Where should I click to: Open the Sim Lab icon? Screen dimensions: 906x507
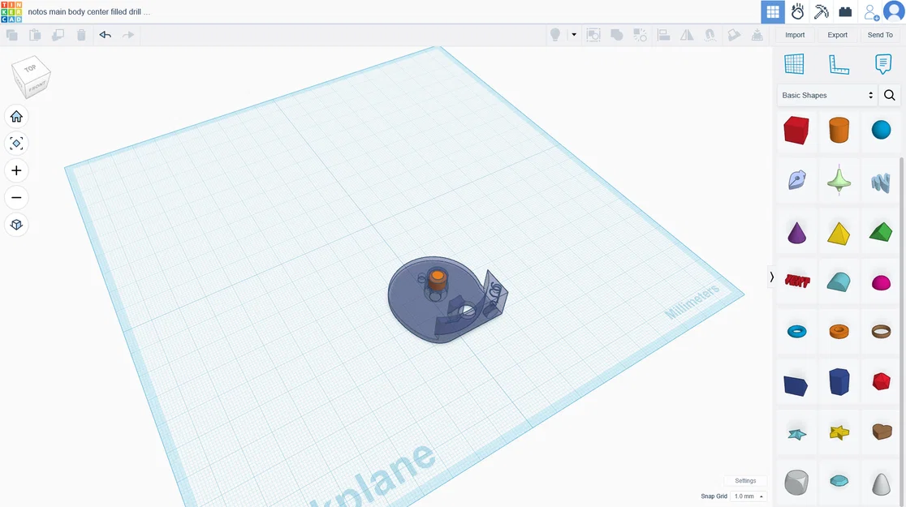coord(797,11)
